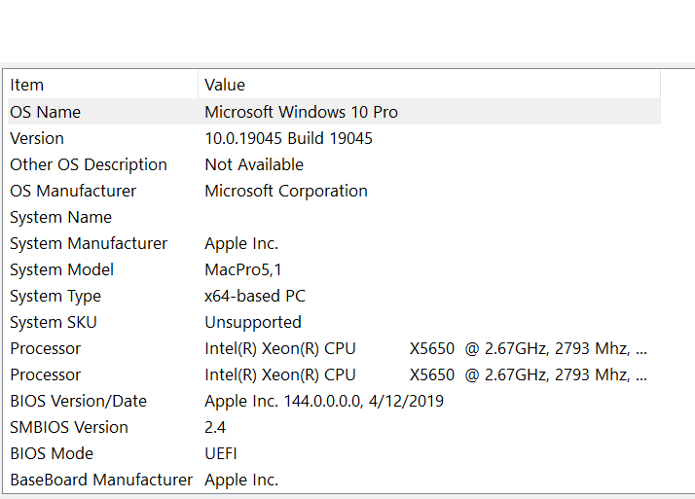Screen dimensions: 695x499
Task: Select the System Manufacturer row label
Action: (x=89, y=243)
